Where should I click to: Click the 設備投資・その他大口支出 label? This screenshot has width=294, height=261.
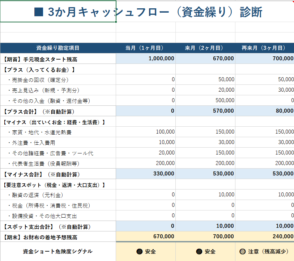42,216
